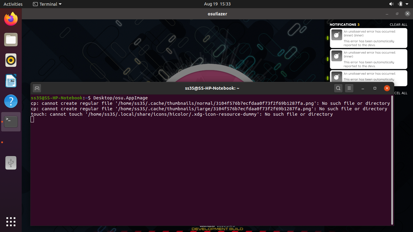Open the Files manager dock icon
Viewport: 413px width, 232px height.
[11, 40]
